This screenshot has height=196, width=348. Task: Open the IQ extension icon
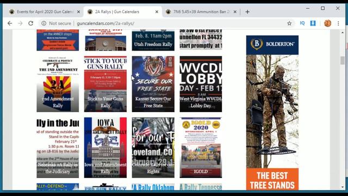pyautogui.click(x=302, y=23)
